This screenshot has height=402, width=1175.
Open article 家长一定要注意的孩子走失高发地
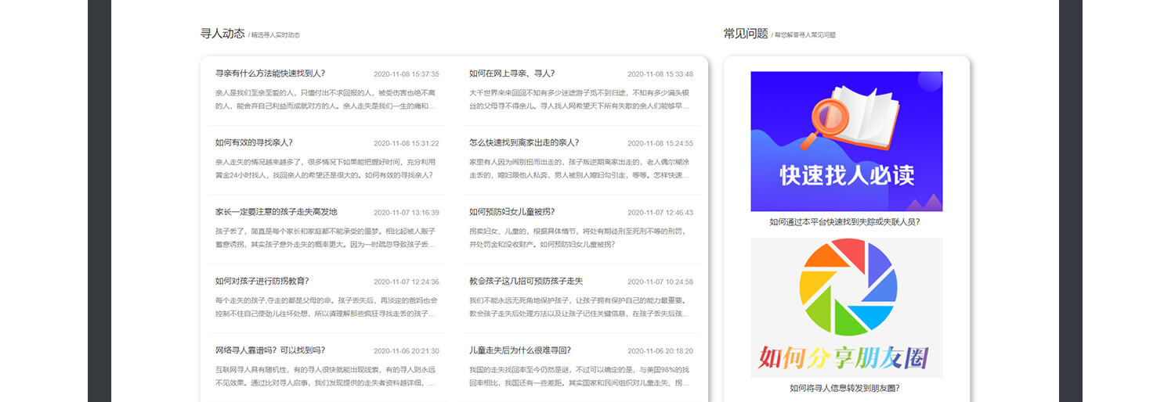click(277, 212)
